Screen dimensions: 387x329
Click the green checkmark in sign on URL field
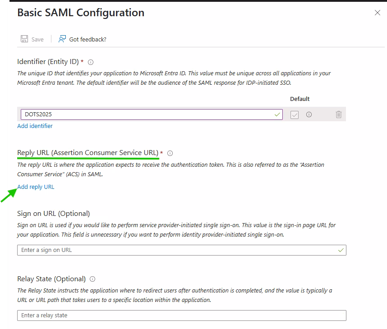coord(341,250)
